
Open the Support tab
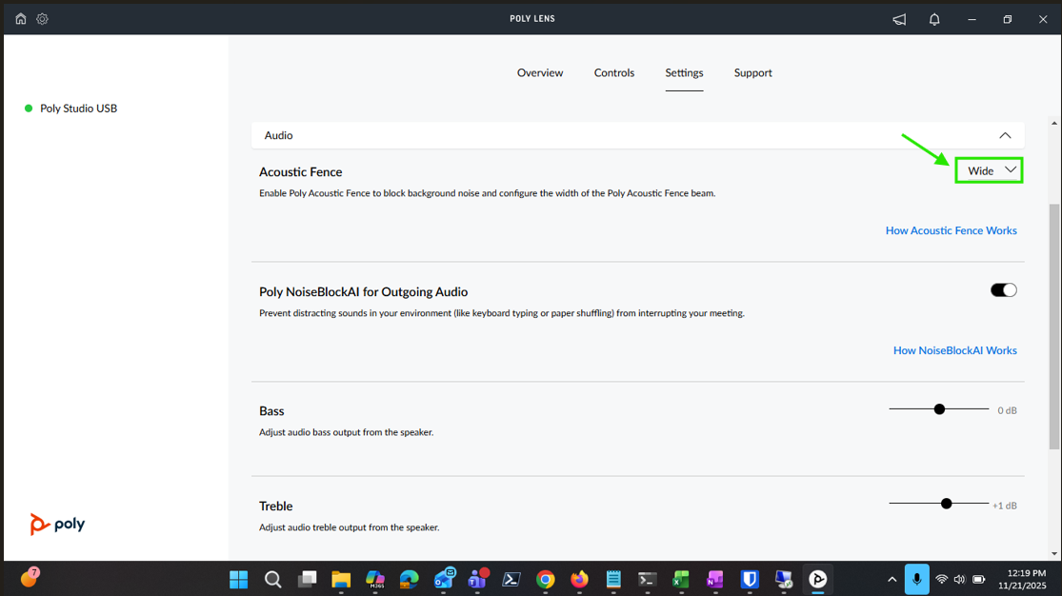(752, 73)
